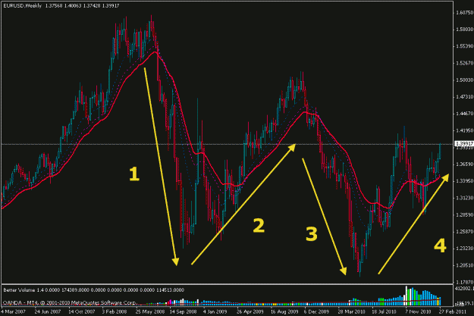Click the 1.60750 price axis label
The width and height of the screenshot is (474, 316).
464,12
